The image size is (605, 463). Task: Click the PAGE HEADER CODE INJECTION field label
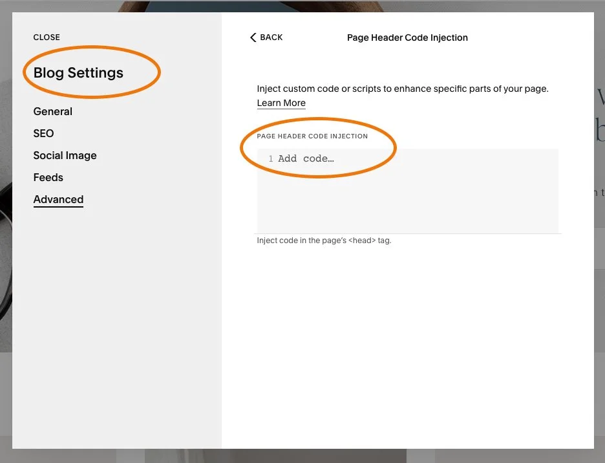tap(312, 136)
